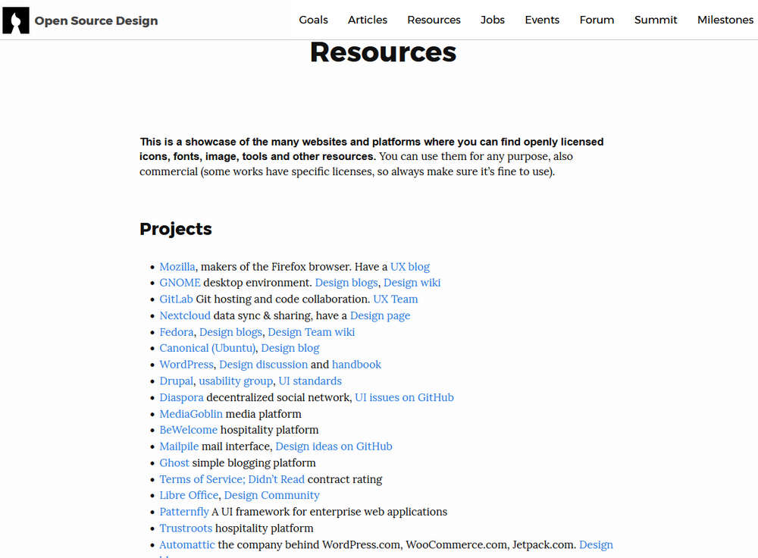Open the Mailpile link
Image resolution: width=758 pixels, height=558 pixels.
point(179,446)
